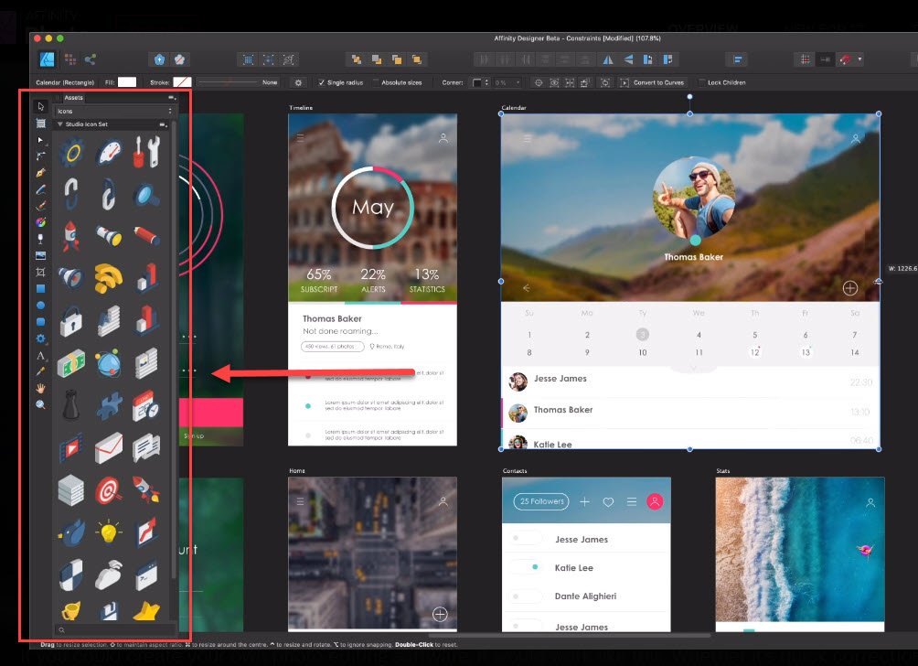
Task: Switch to the Pixel persona
Action: coord(70,59)
